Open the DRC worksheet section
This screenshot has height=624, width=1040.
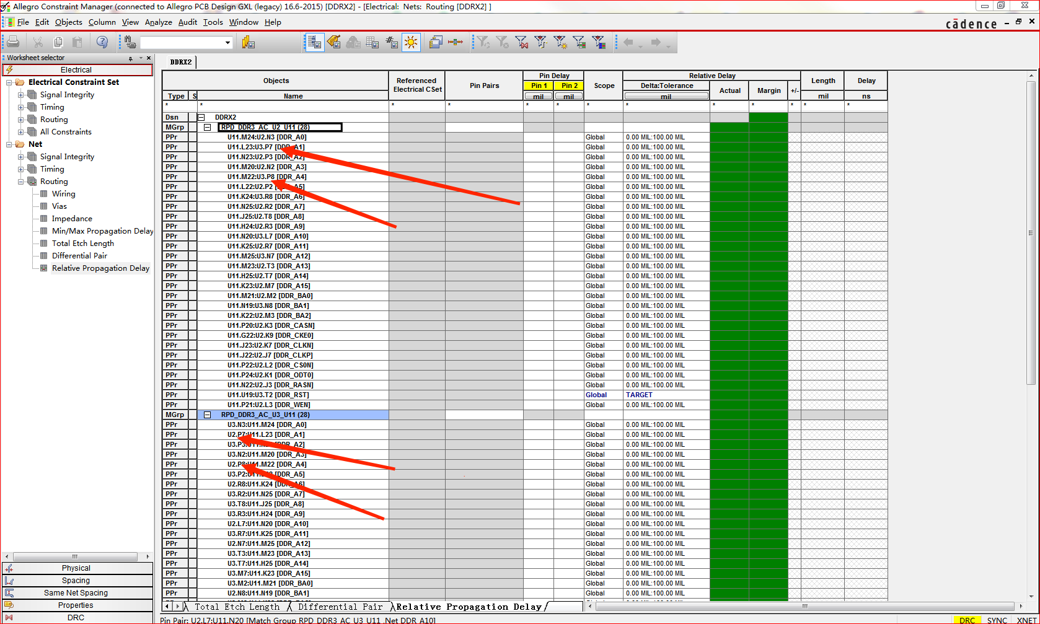76,618
